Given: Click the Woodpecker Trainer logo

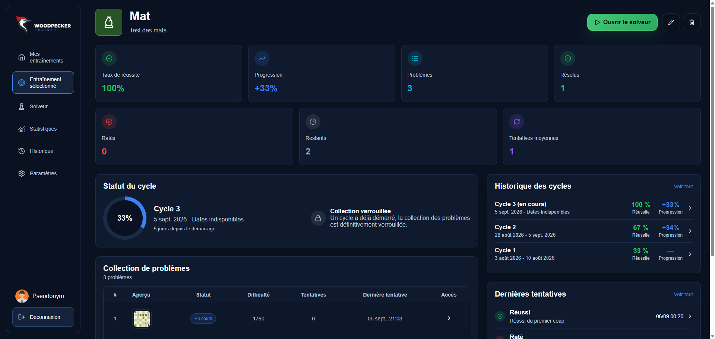Looking at the screenshot, I should coord(43,25).
